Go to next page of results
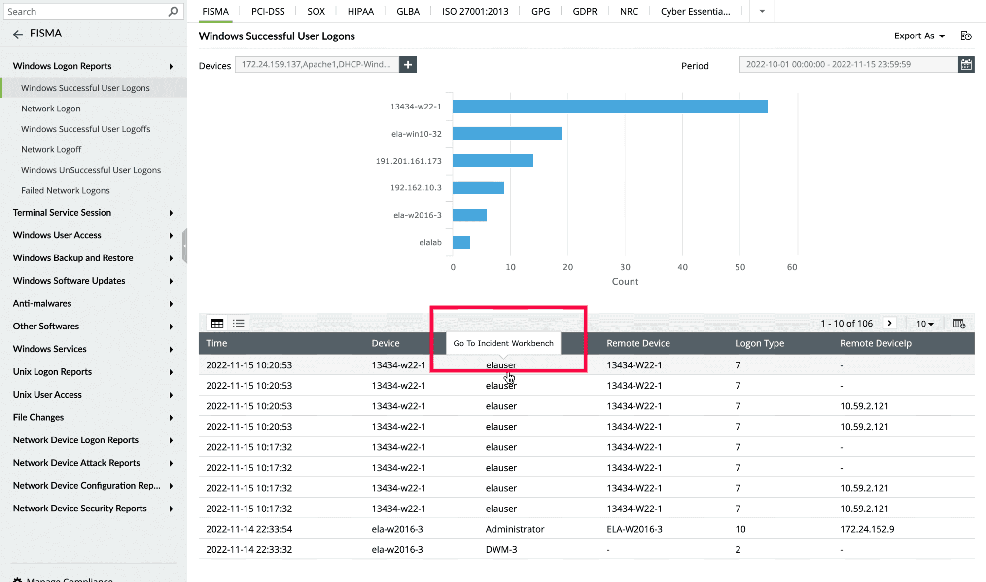This screenshot has width=986, height=582. pyautogui.click(x=890, y=324)
